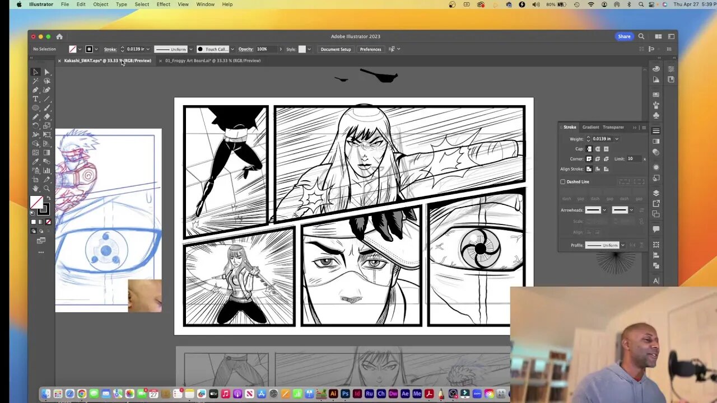Switch to Gradient panel tab
Image resolution: width=717 pixels, height=403 pixels.
(591, 127)
